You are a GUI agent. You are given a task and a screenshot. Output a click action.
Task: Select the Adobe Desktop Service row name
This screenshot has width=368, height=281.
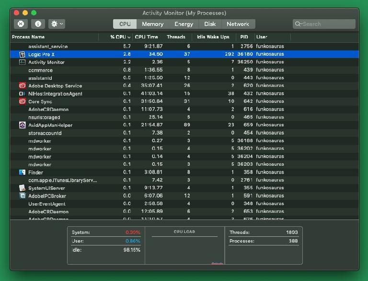[x=55, y=86]
